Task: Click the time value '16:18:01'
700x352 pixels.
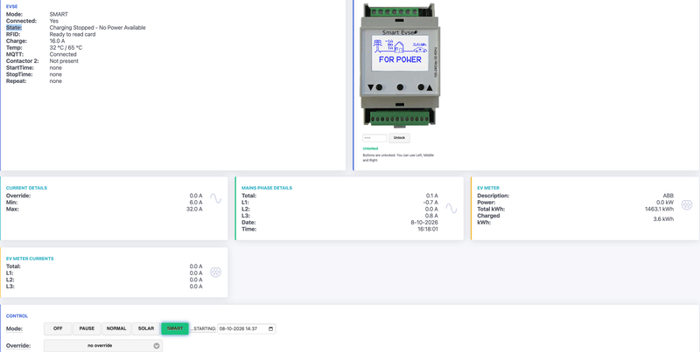Action: (427, 229)
